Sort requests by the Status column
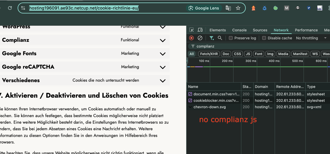The height and width of the screenshot is (154, 330). pos(247,87)
